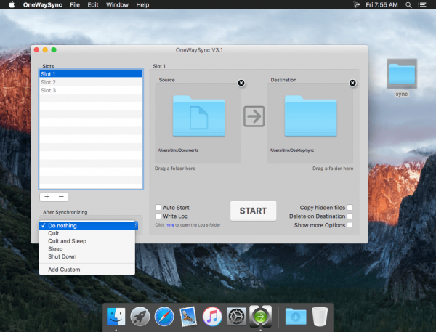This screenshot has height=332, width=436.
Task: Click the OneWaySync V3.1 title bar text
Action: pyautogui.click(x=199, y=50)
